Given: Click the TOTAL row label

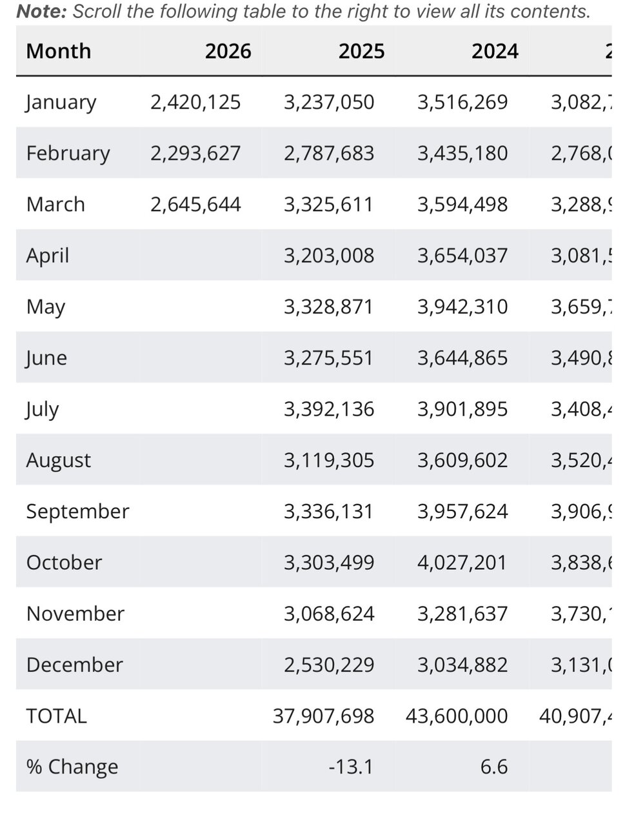Looking at the screenshot, I should (x=56, y=716).
